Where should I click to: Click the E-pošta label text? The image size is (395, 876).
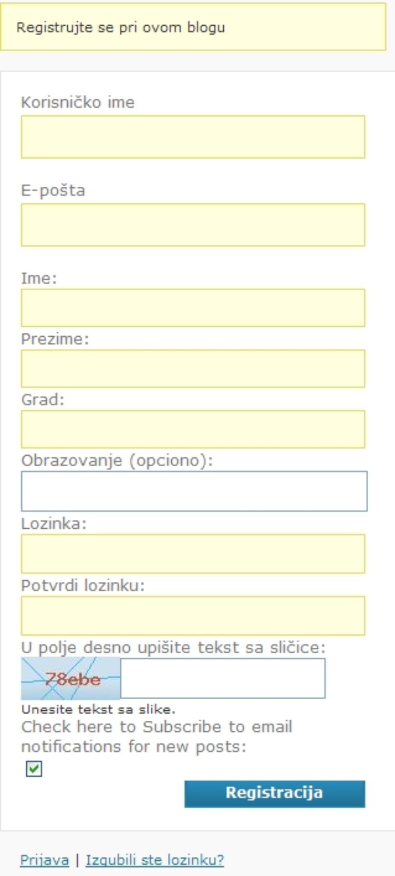pos(53,191)
